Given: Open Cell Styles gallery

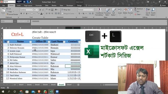Looking at the screenshot, I should [113, 12].
